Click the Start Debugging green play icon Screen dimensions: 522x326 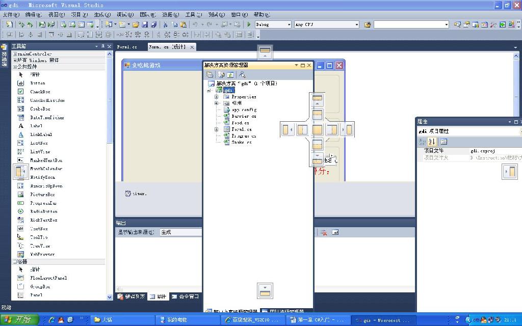[249, 24]
